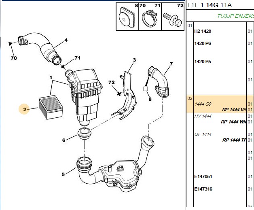Open the bolt thumbnail labeled 72
254x210 pixels.
(173, 17)
